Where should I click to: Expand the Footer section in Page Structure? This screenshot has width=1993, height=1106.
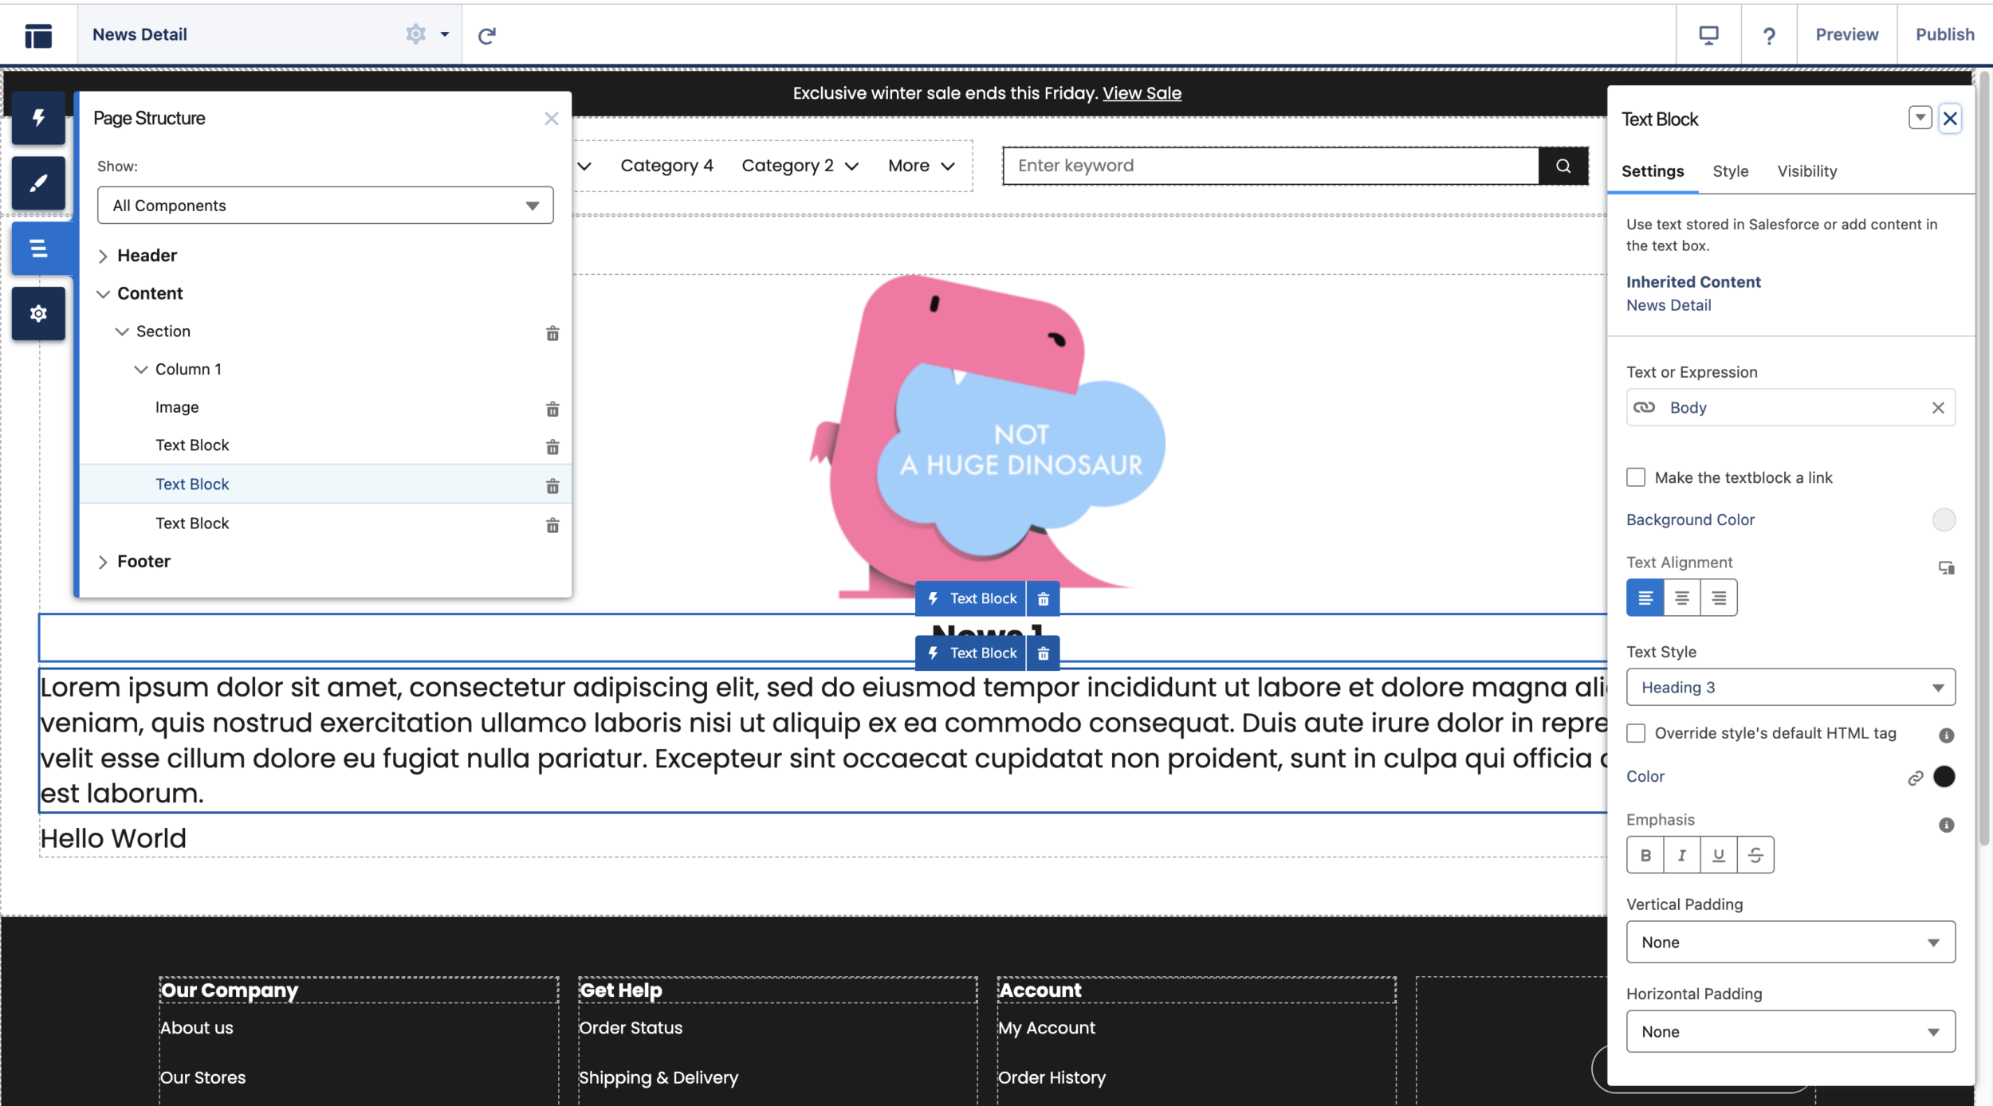[x=102, y=560]
